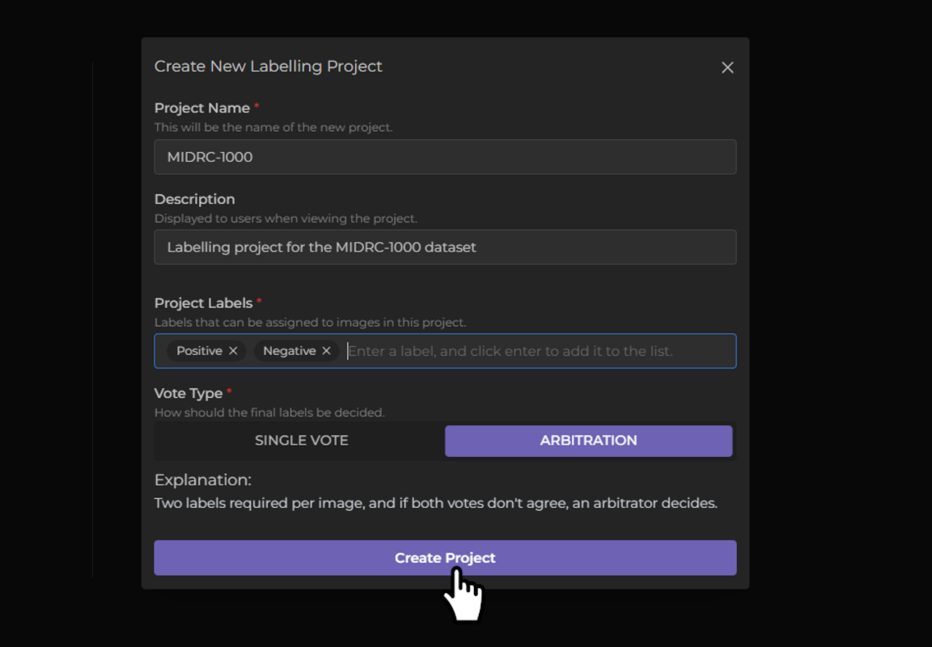
Task: Click Create Project to submit
Action: tap(445, 558)
